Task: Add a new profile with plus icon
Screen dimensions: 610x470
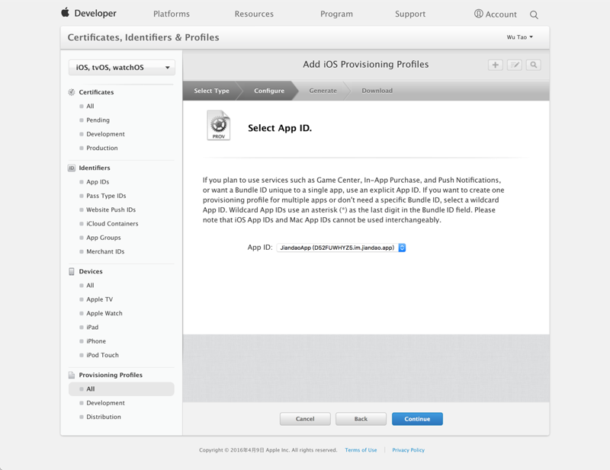Action: tap(495, 65)
